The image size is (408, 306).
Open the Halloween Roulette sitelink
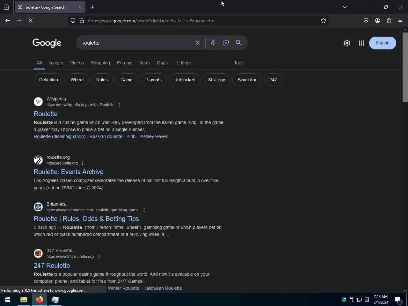(163, 288)
